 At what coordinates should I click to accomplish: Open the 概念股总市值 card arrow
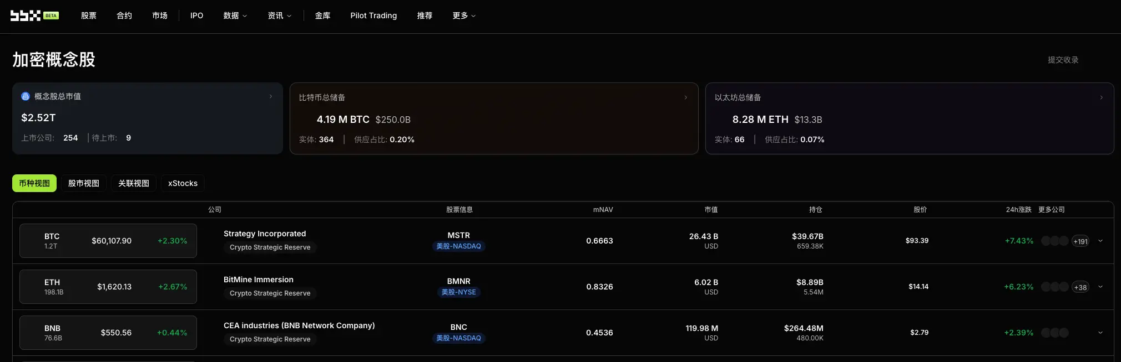coord(271,96)
